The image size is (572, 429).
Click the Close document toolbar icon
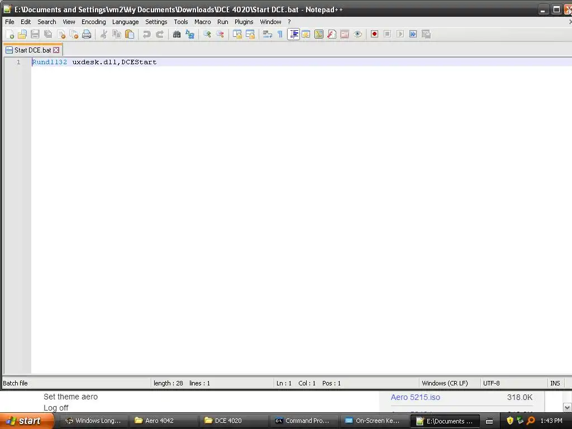coord(61,34)
